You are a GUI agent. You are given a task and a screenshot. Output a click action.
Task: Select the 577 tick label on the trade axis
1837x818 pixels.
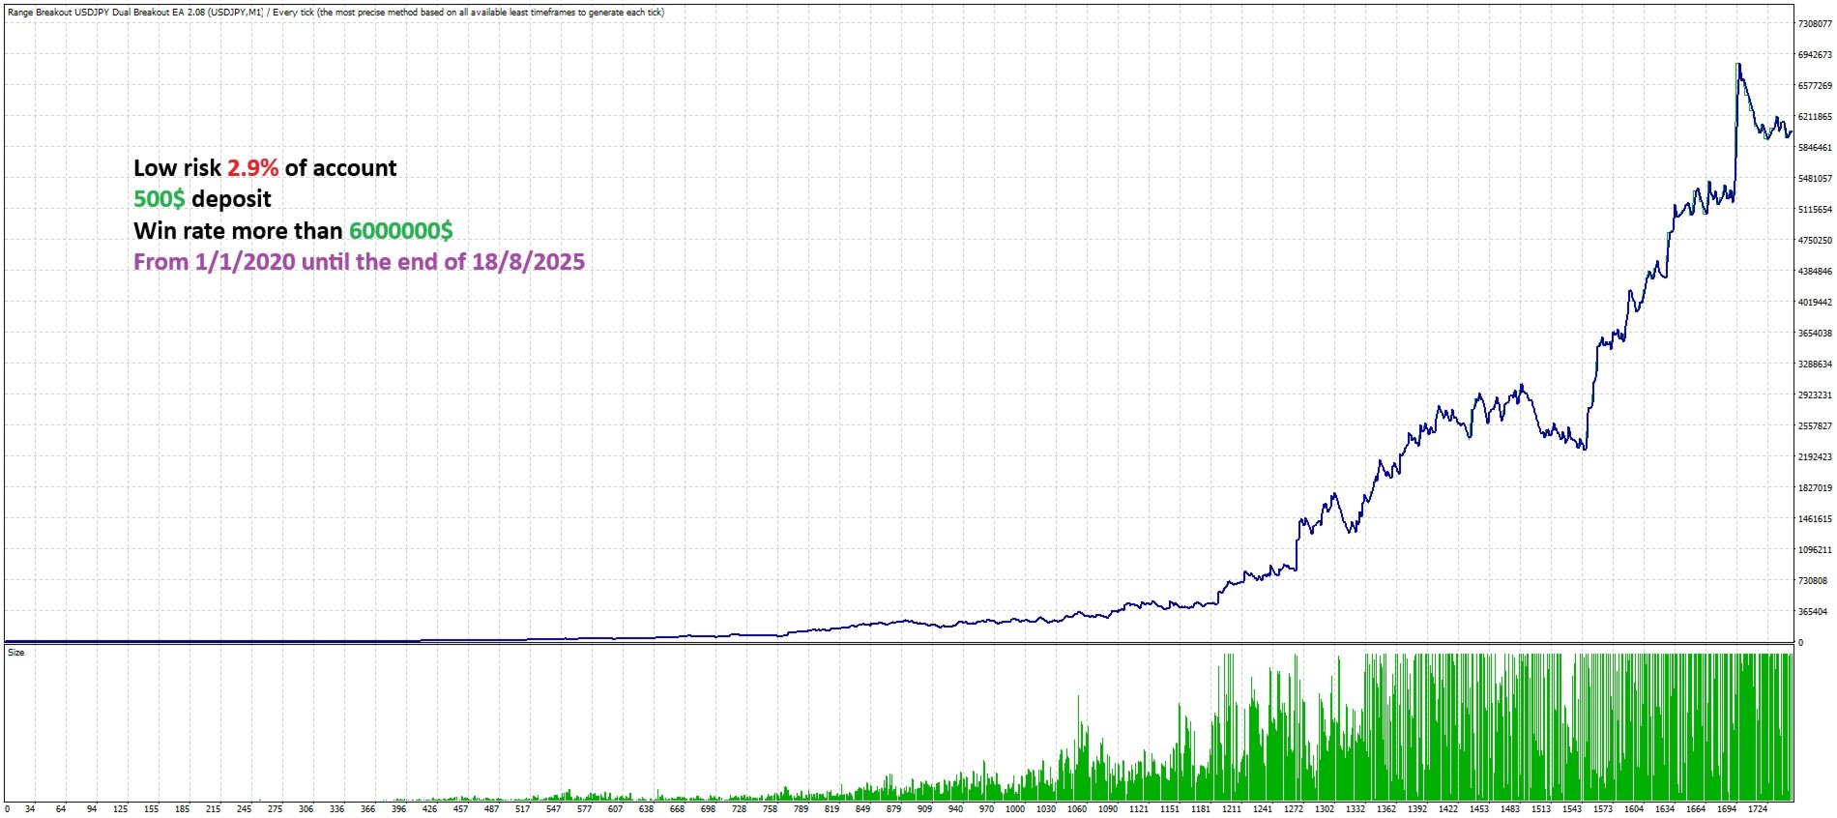(584, 809)
